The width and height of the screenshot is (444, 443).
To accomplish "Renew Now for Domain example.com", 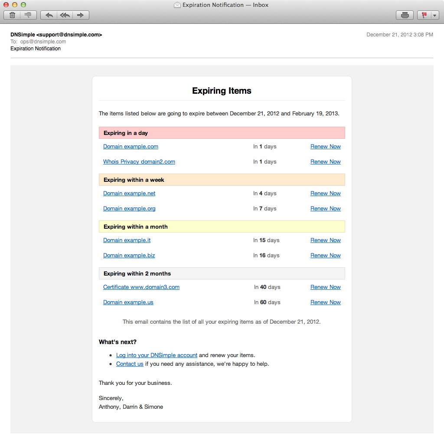I will tap(325, 147).
